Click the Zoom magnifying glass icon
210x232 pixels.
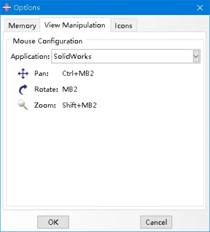click(x=23, y=105)
